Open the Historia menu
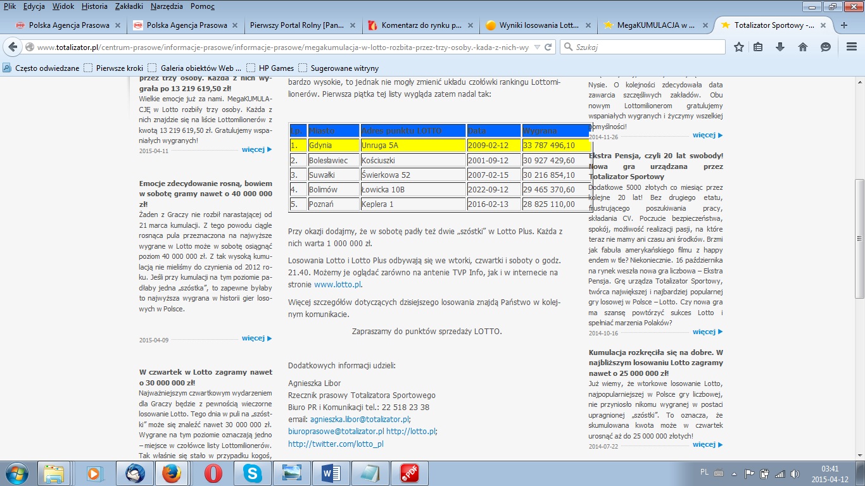 94,6
